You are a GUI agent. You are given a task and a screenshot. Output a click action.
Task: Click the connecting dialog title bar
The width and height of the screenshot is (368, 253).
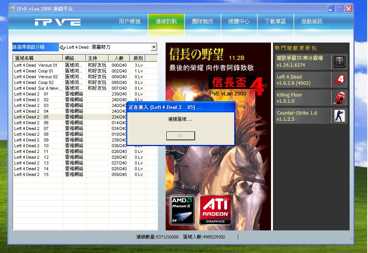click(181, 107)
